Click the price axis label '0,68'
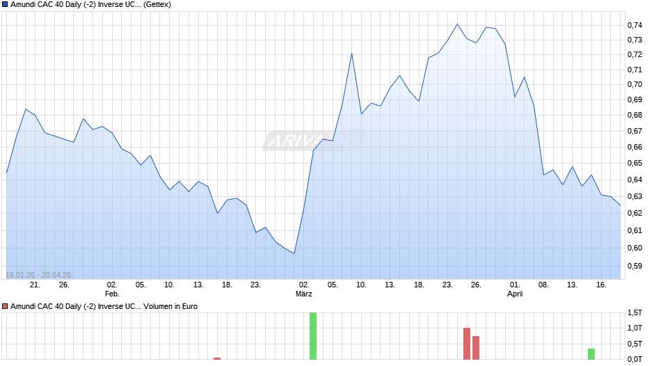654x366 pixels. click(635, 116)
